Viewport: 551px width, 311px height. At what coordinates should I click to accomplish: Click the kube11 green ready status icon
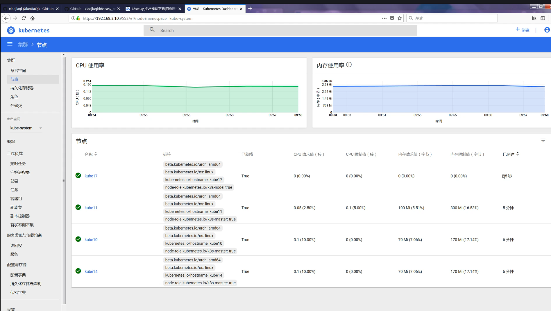[x=78, y=207]
